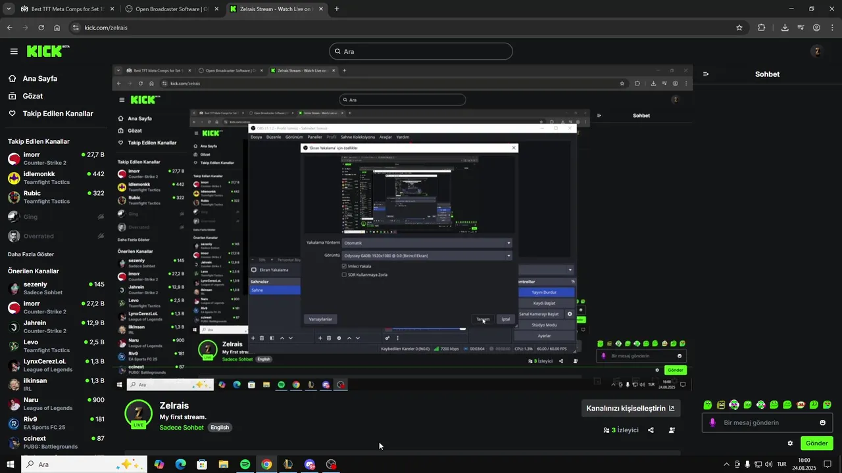Click the user icon beside share
The image size is (842, 473).
(x=672, y=430)
